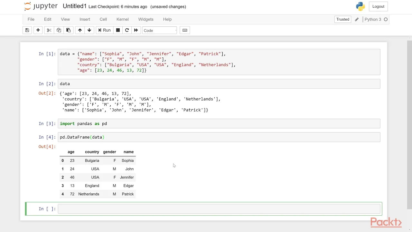Viewport: 412px width, 232px height.
Task: Click the row index 0 cell
Action: (62, 160)
